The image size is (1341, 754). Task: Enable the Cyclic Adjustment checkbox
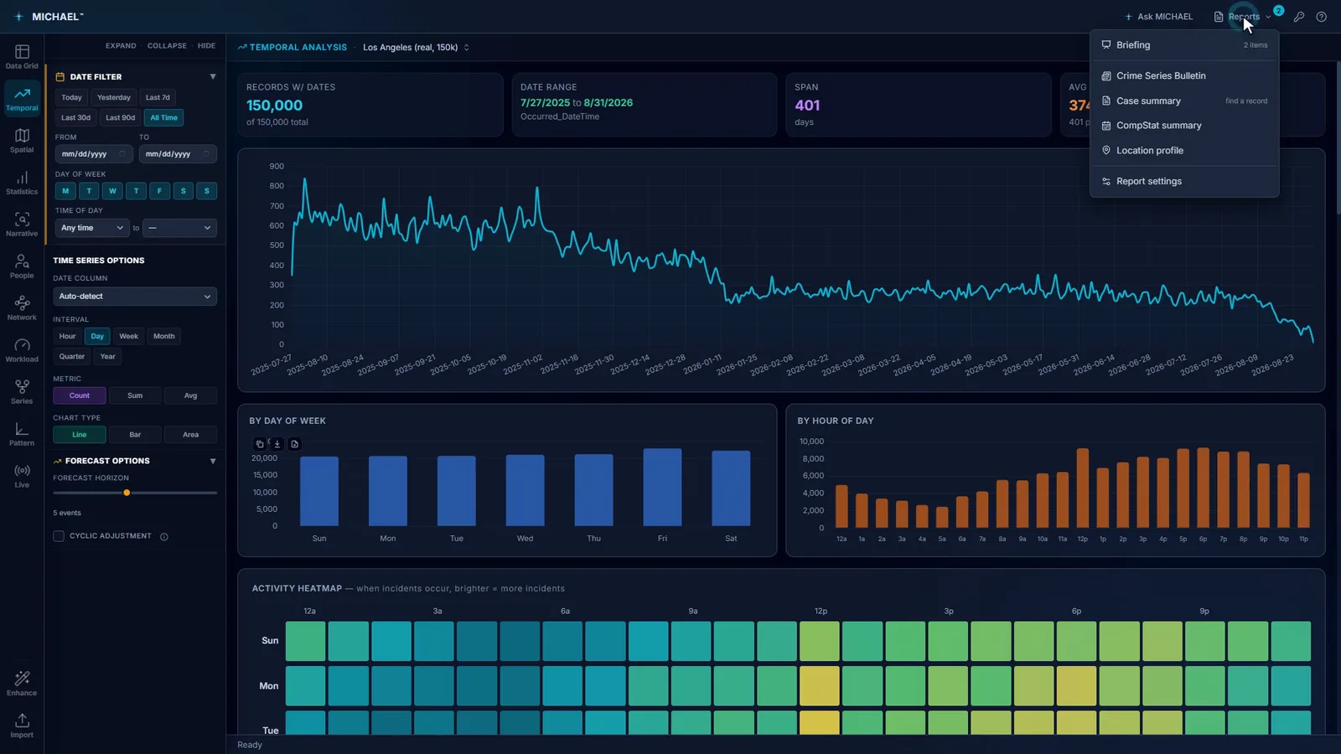click(x=59, y=536)
